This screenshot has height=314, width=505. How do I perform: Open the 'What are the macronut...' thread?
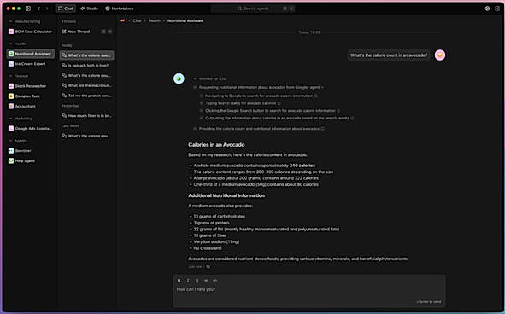click(86, 85)
